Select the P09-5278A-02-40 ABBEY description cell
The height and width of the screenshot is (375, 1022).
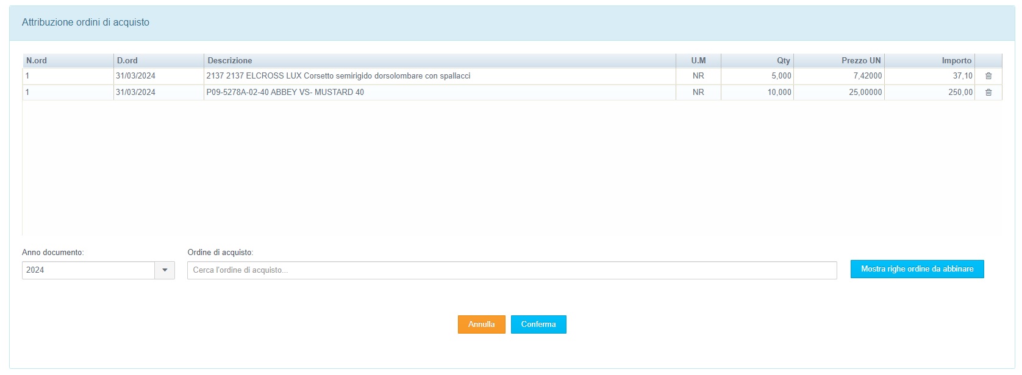click(285, 93)
